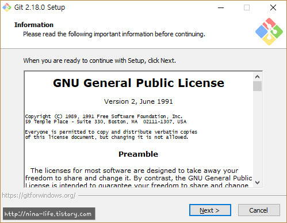This screenshot has height=223, width=287.
Task: Minimize the Git Setup window
Action: tap(221, 7)
